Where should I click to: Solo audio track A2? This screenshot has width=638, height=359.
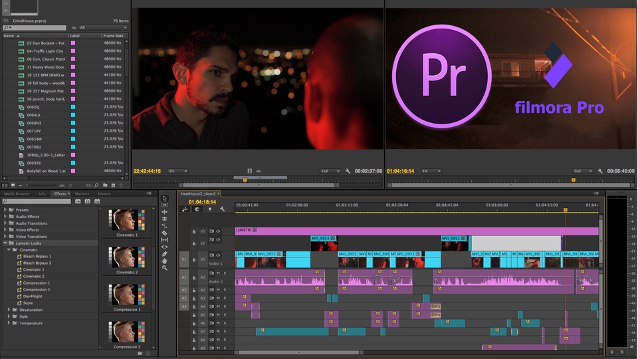click(x=225, y=290)
